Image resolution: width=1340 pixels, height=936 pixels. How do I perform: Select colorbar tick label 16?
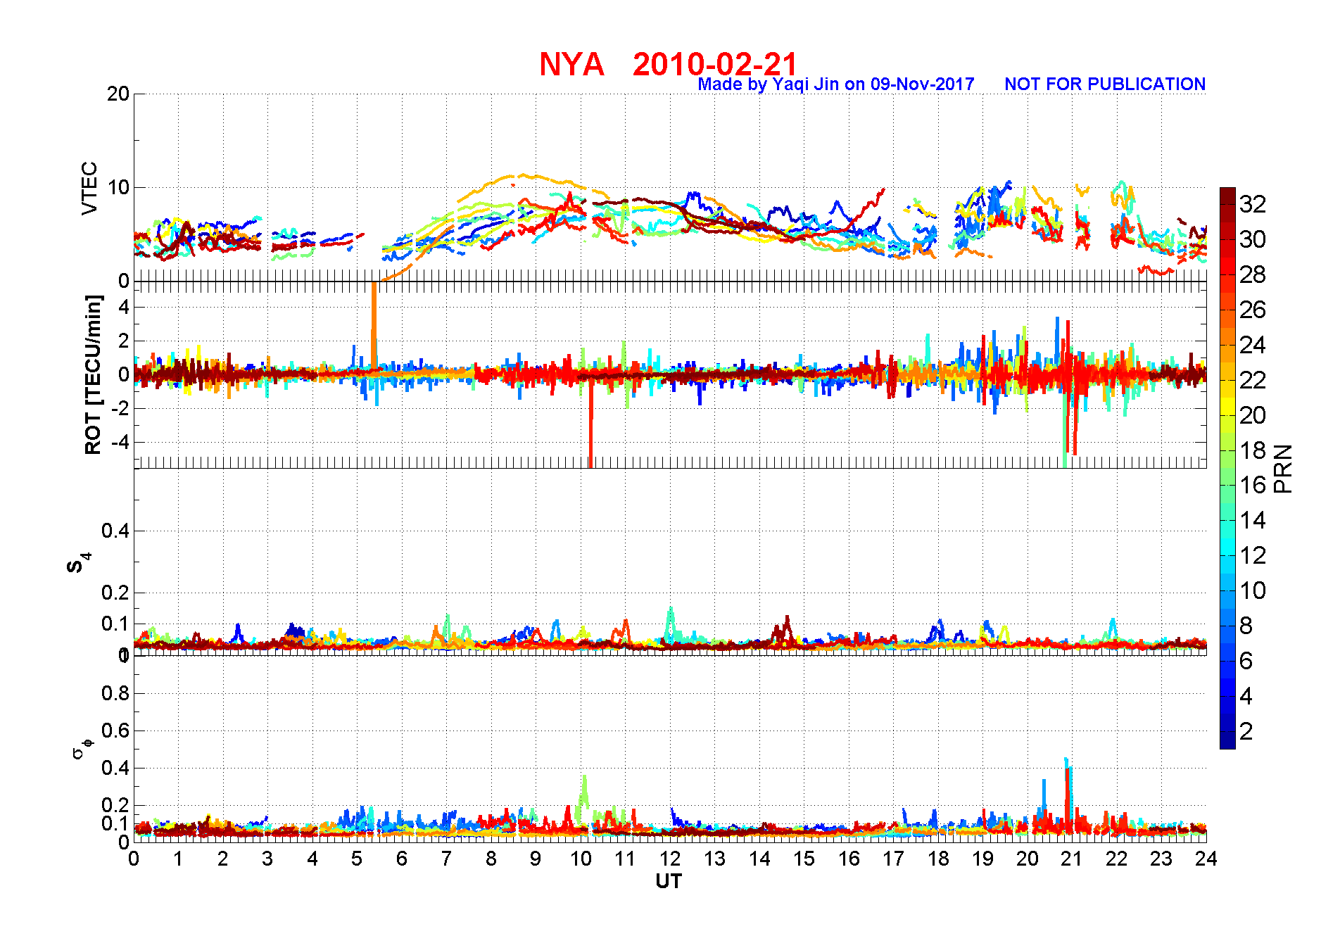click(1253, 485)
